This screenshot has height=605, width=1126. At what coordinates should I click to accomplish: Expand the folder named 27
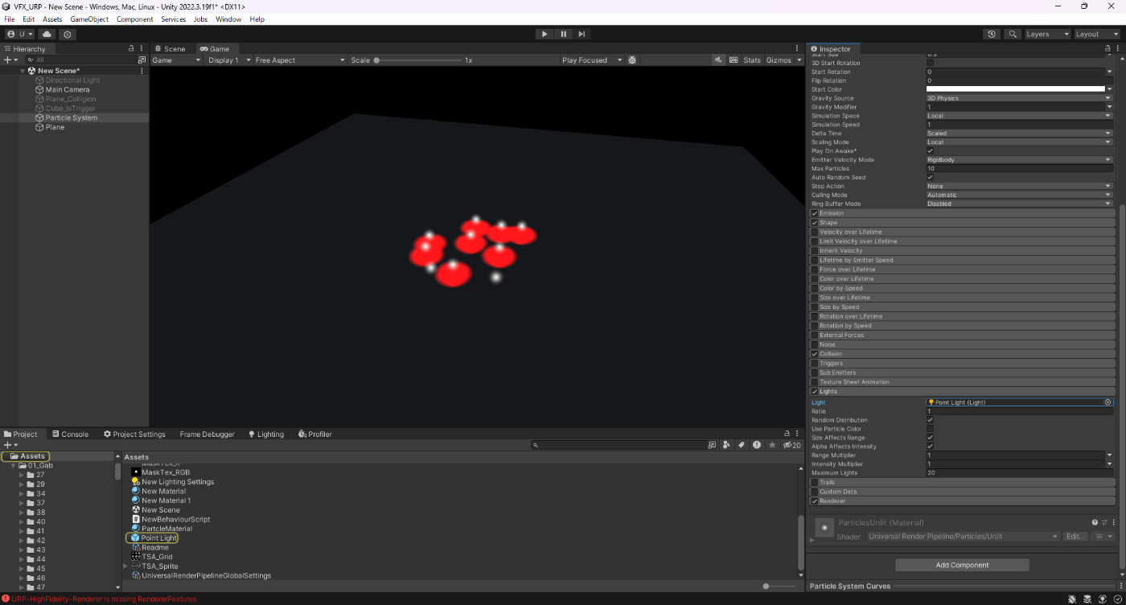point(23,475)
